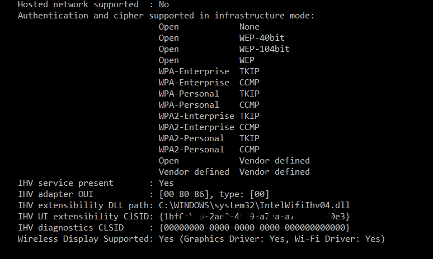433x259 pixels.
Task: Click the 'WPA2-Enterprise TKIP' row
Action: tap(209, 116)
